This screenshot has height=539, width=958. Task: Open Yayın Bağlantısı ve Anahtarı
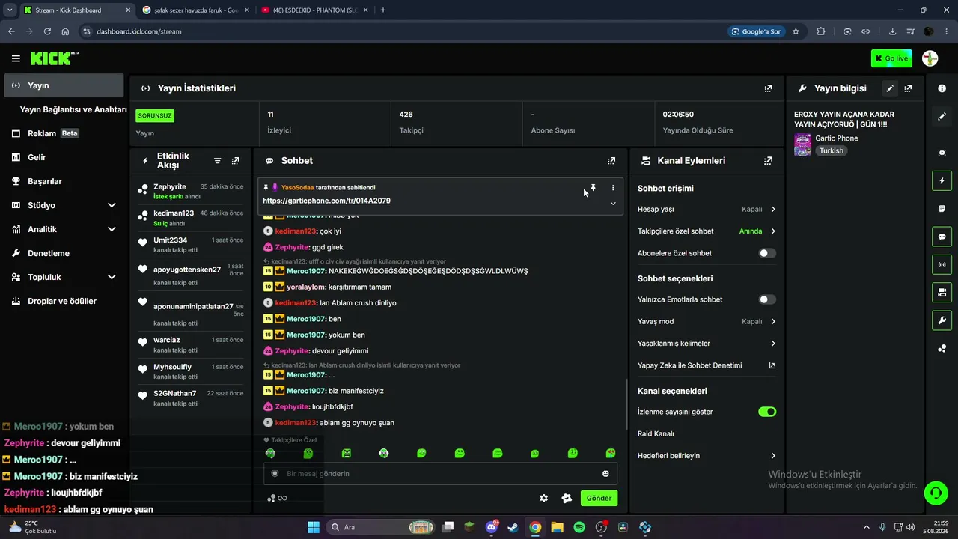tap(73, 109)
